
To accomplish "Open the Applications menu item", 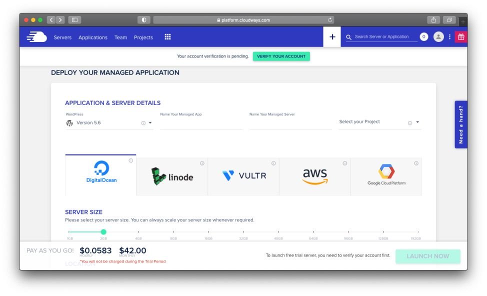I will point(93,37).
